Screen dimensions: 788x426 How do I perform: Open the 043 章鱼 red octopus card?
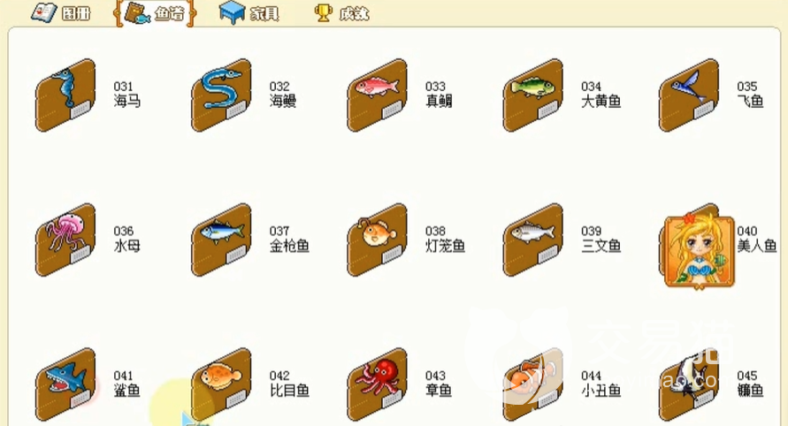coord(377,384)
